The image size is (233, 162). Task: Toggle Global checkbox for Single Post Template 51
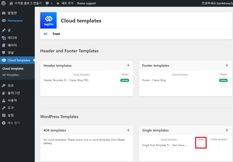[201, 145]
